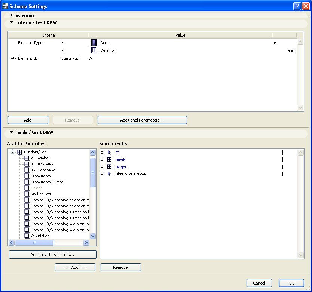The height and width of the screenshot is (292, 312).
Task: Click the window icon next to Height schedule field
Action: [110, 167]
